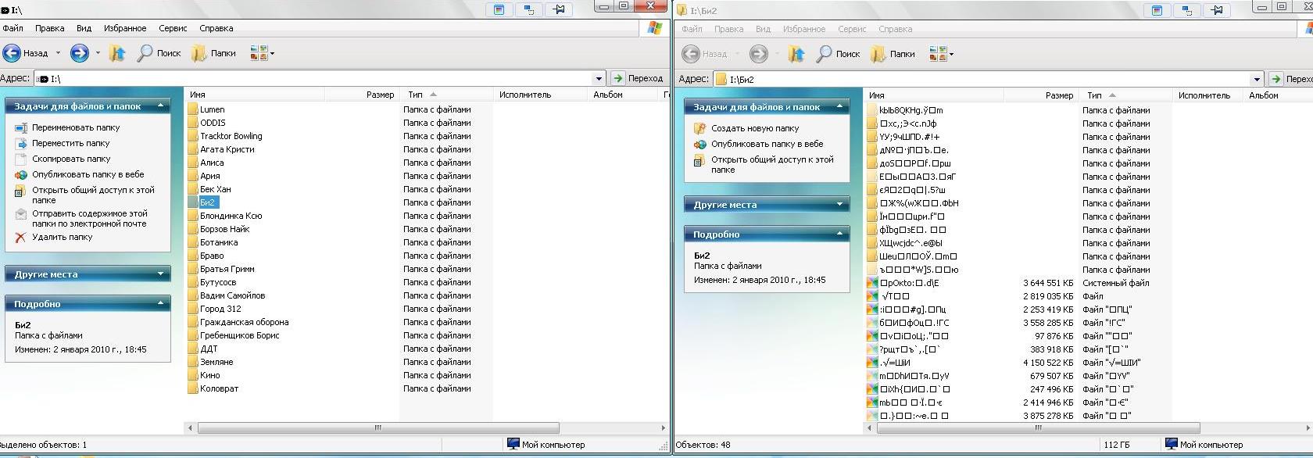Click the Скопировать папку task link

pyautogui.click(x=71, y=159)
